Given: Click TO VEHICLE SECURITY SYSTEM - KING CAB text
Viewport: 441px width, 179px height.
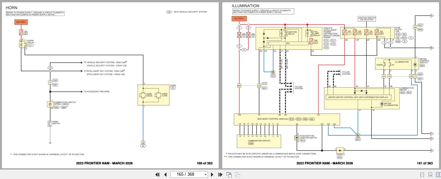Looking at the screenshot, I should [105, 62].
